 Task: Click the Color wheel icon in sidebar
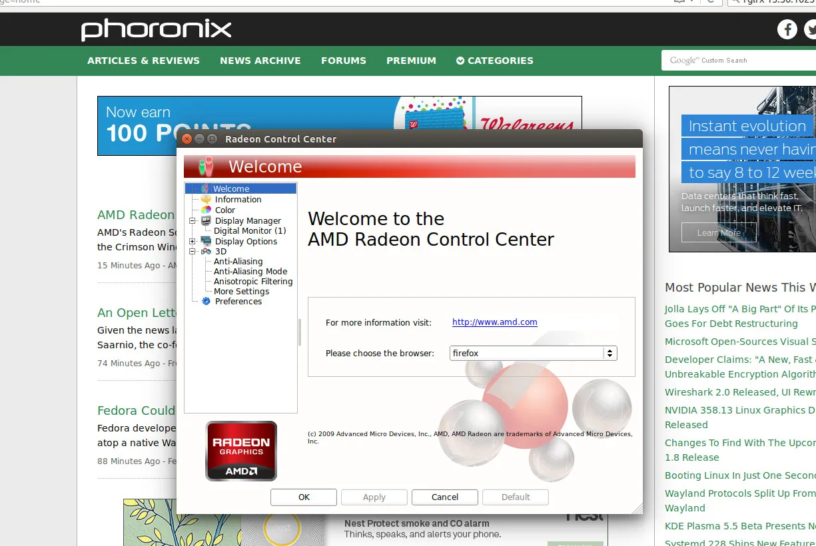pyautogui.click(x=206, y=210)
